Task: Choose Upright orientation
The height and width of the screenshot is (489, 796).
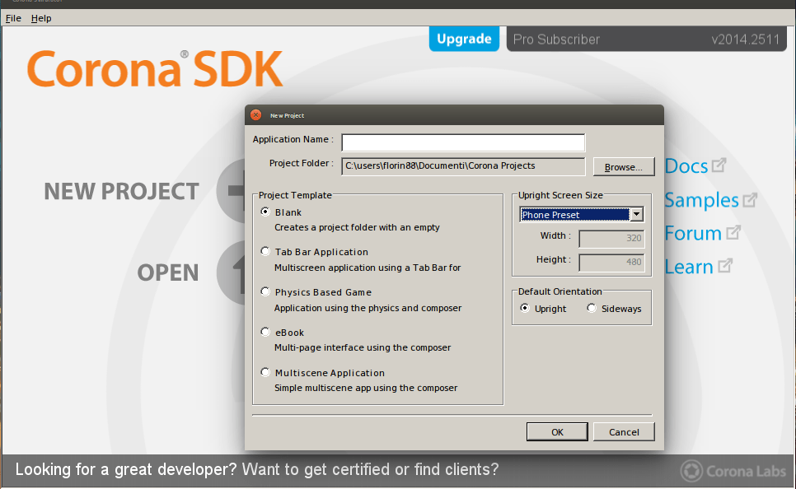Action: coord(525,308)
